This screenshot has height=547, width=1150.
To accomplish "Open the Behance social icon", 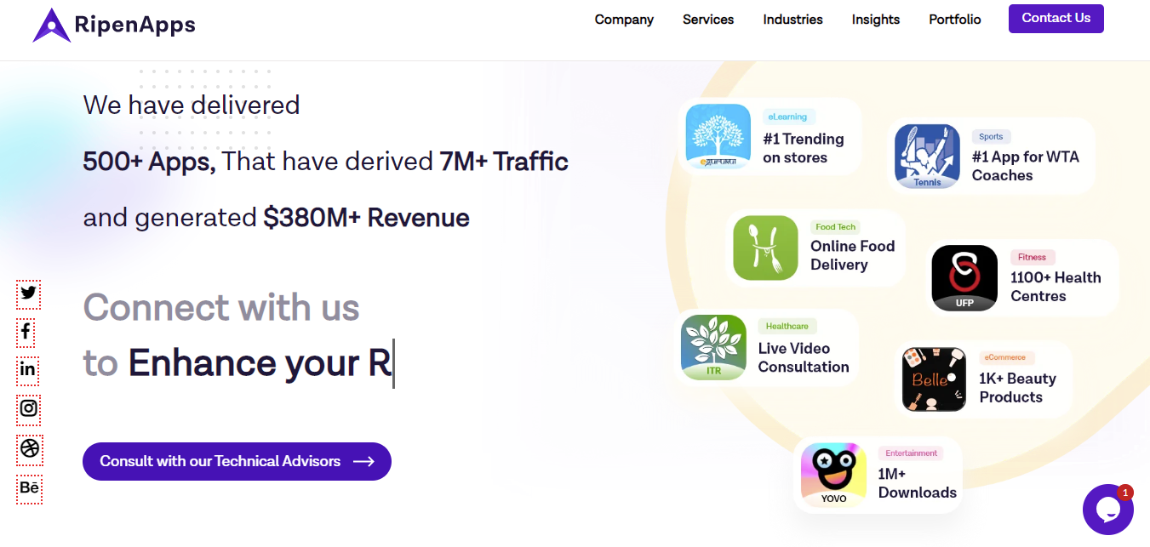I will click(29, 488).
